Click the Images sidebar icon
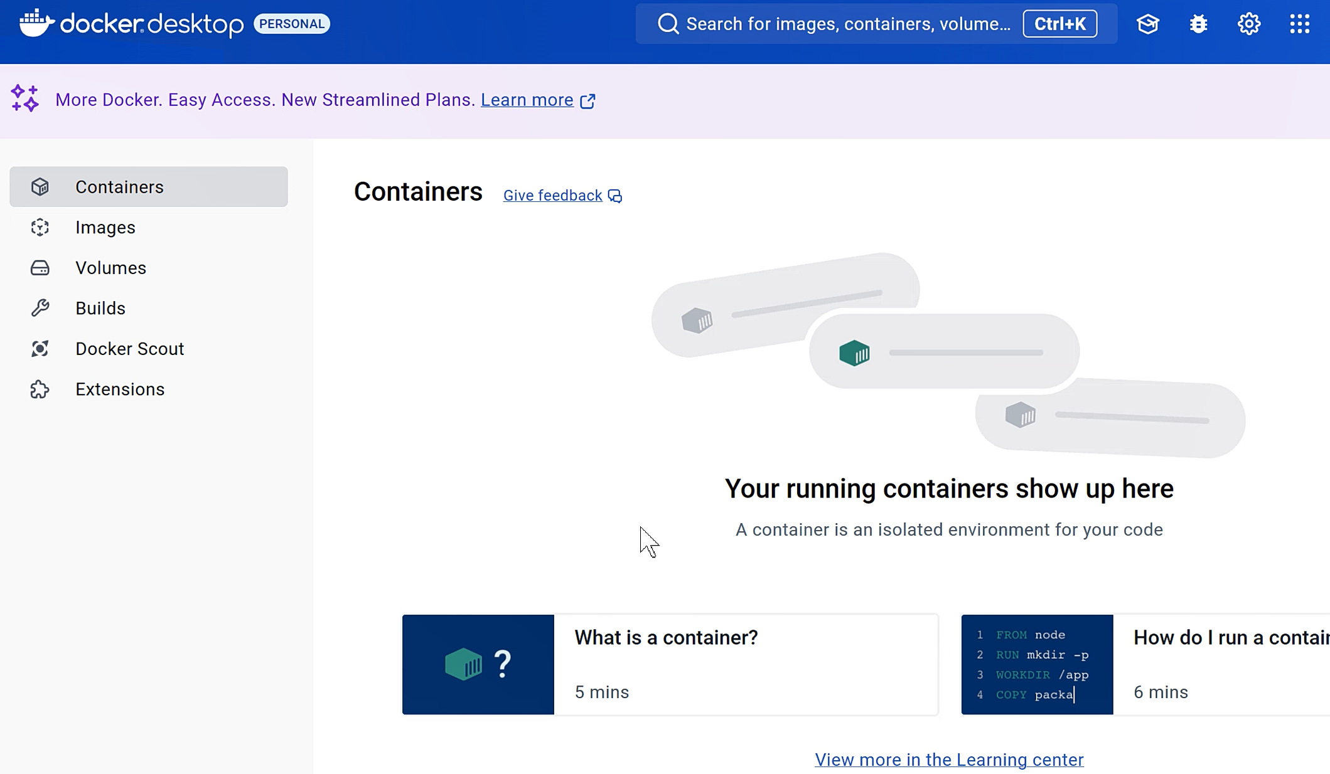 pos(40,227)
